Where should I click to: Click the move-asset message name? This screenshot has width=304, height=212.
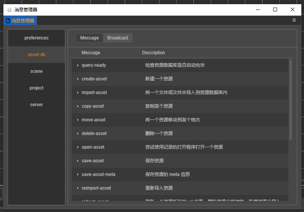[x=93, y=120]
